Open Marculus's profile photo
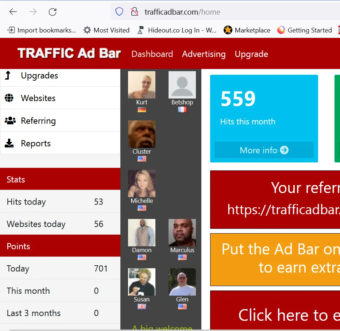Image resolution: width=340 pixels, height=331 pixels. coord(182,232)
